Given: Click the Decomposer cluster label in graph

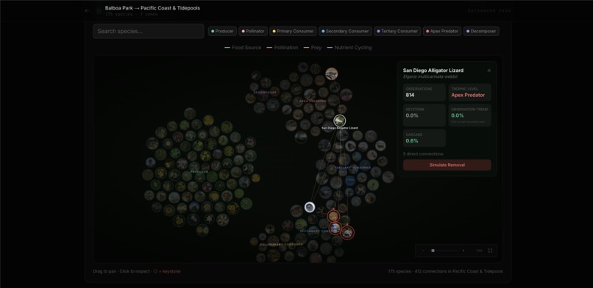Looking at the screenshot, I should 265,93.
